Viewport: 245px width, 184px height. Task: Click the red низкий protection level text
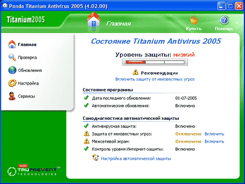184,55
